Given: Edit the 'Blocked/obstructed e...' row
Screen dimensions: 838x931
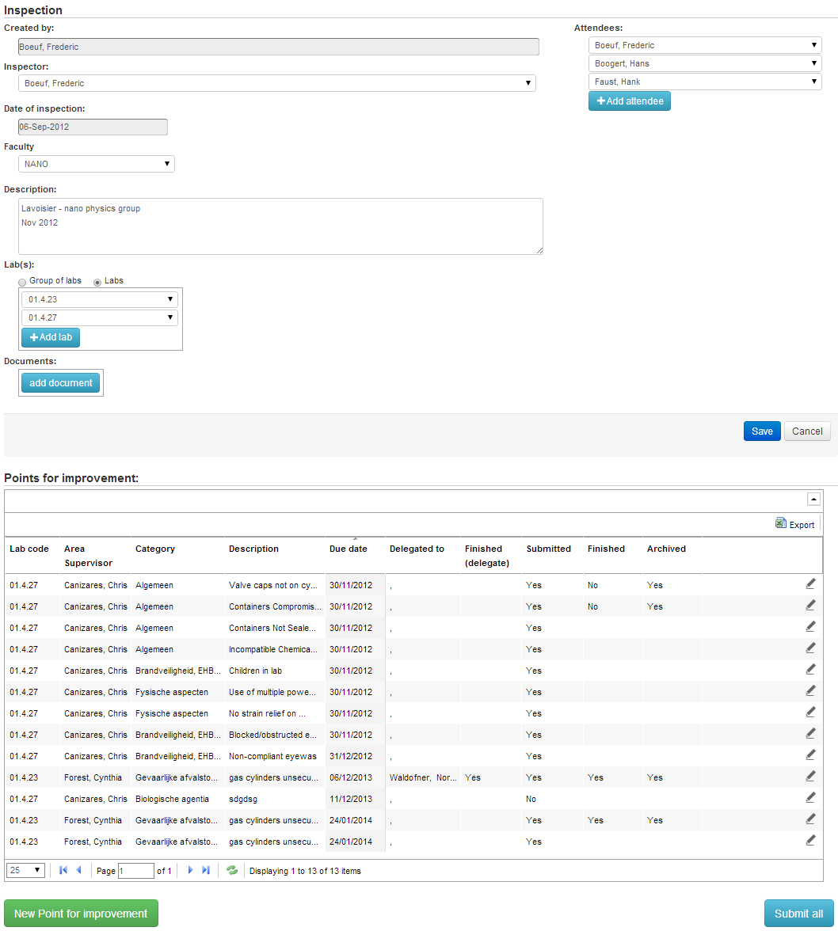Looking at the screenshot, I should [x=810, y=734].
